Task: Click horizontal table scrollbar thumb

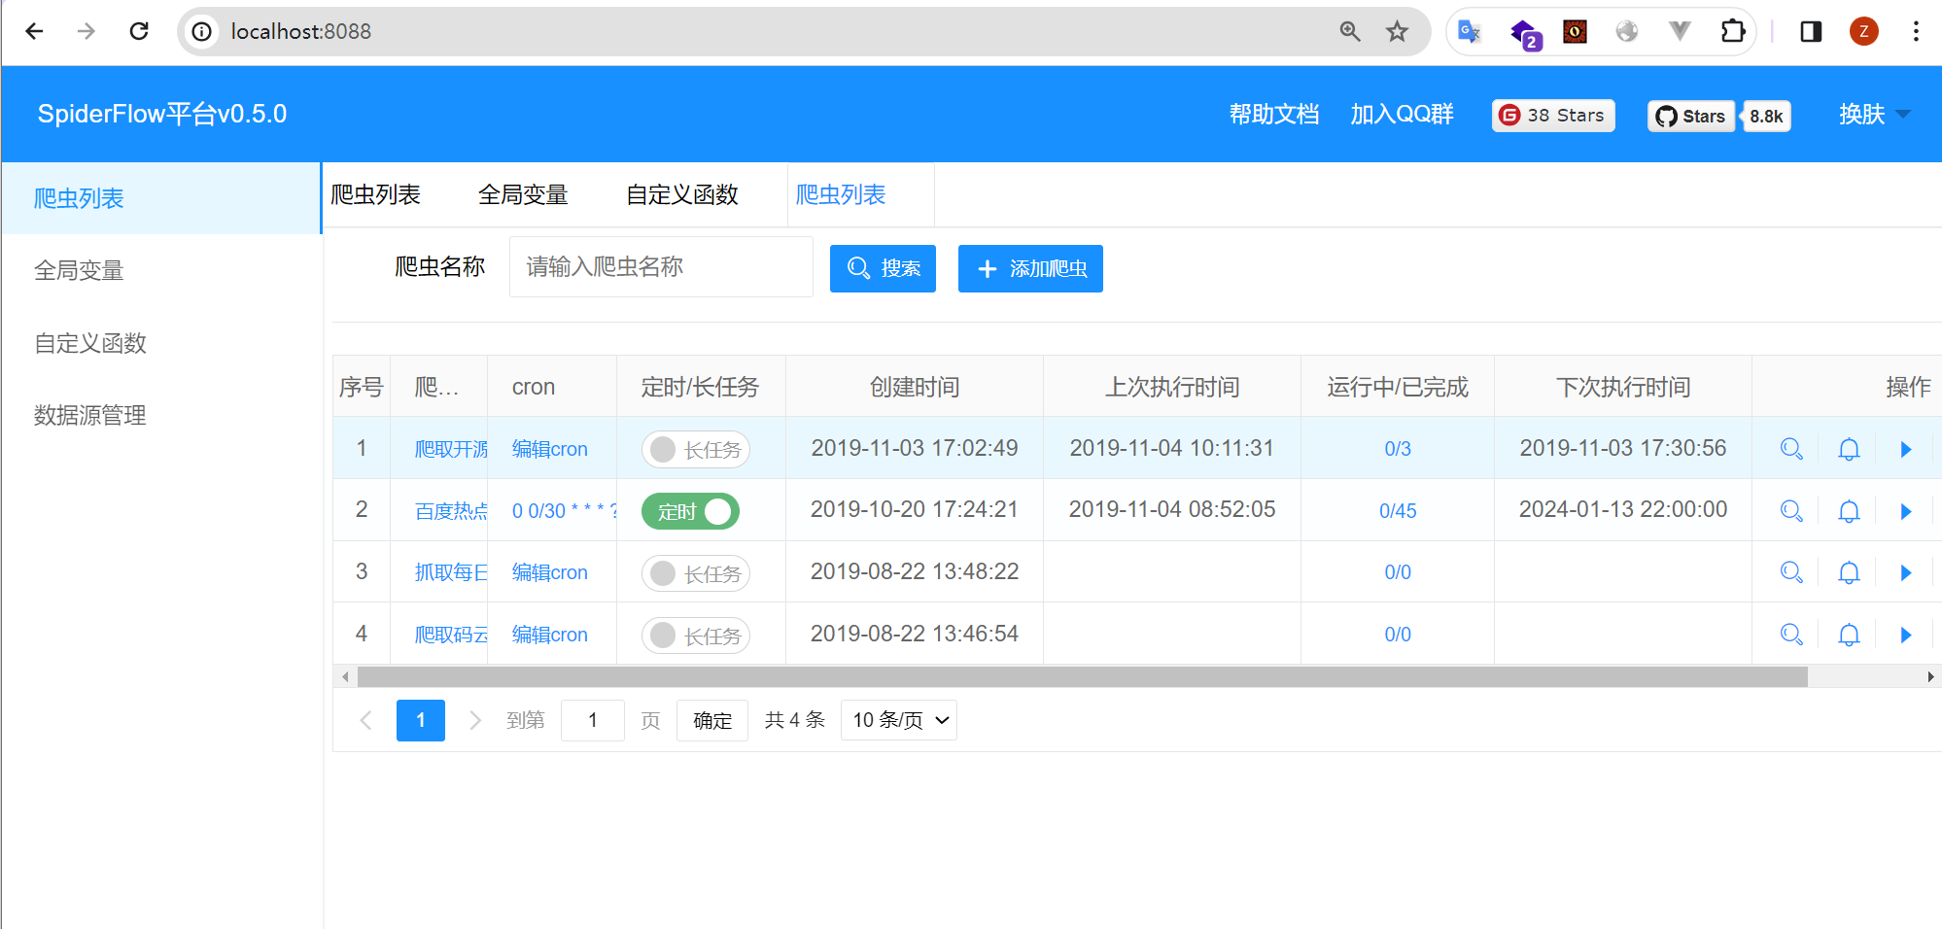Action: [1082, 676]
